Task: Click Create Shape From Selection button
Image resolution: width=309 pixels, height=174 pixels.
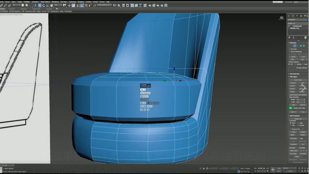Action: (x=298, y=95)
